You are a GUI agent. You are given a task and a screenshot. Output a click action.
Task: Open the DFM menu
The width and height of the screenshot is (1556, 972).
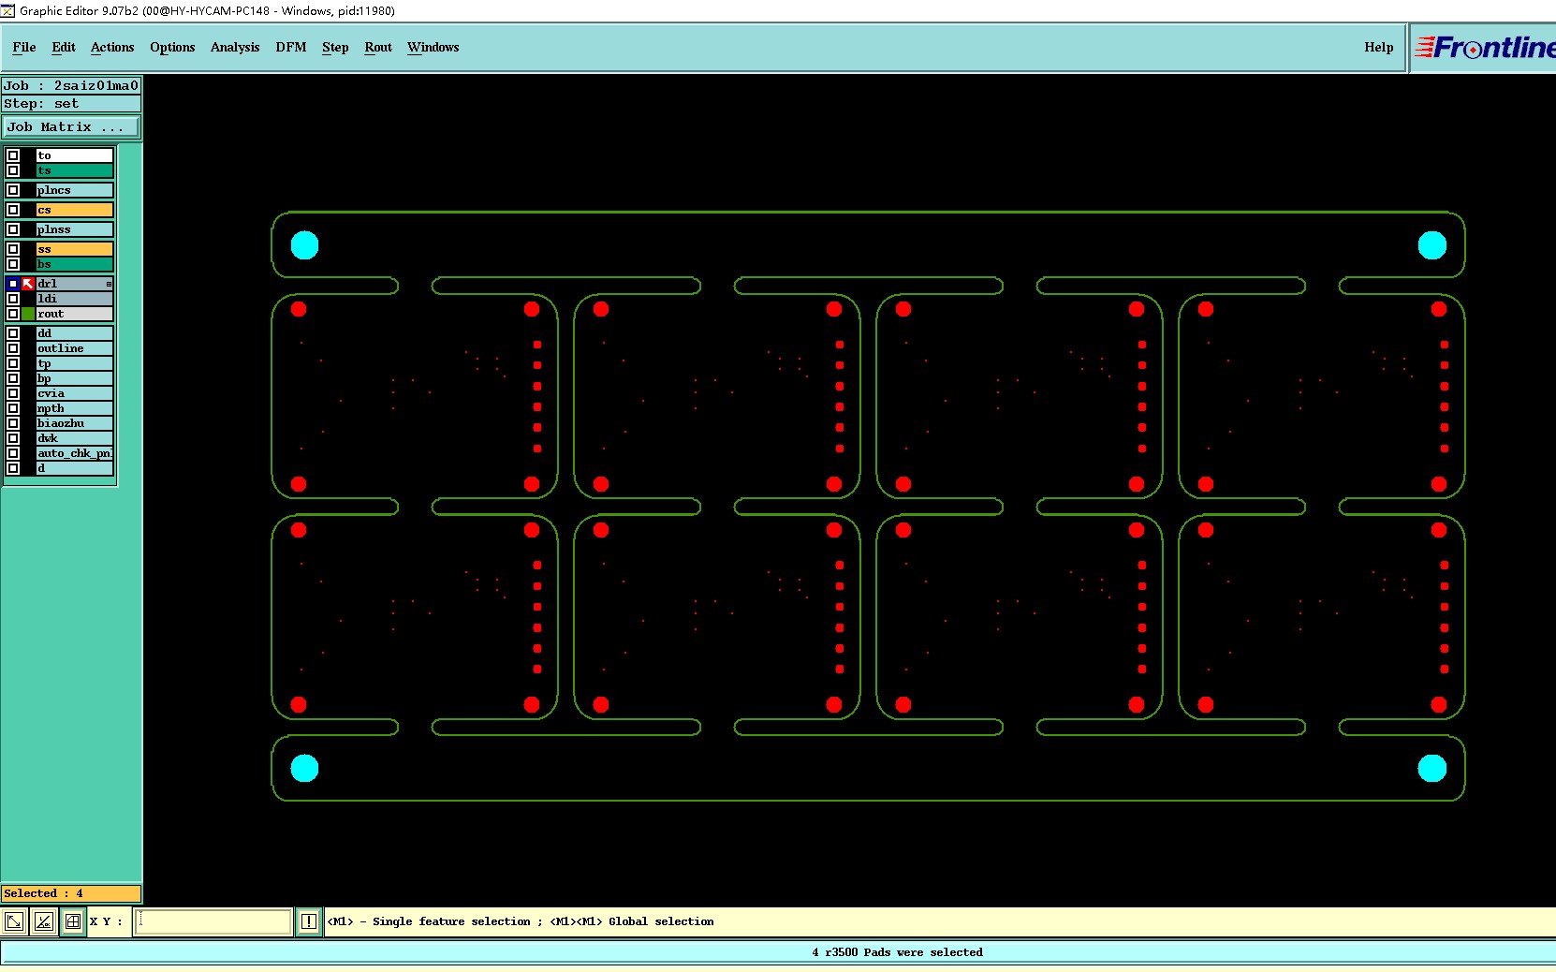291,47
